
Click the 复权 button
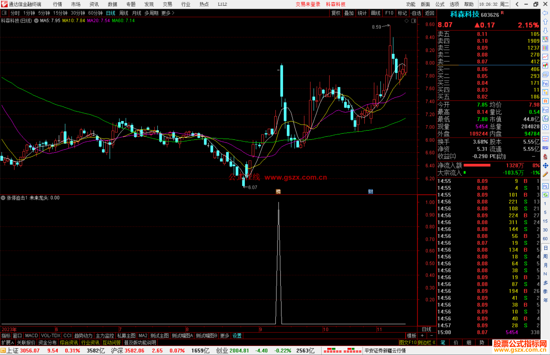click(336, 13)
